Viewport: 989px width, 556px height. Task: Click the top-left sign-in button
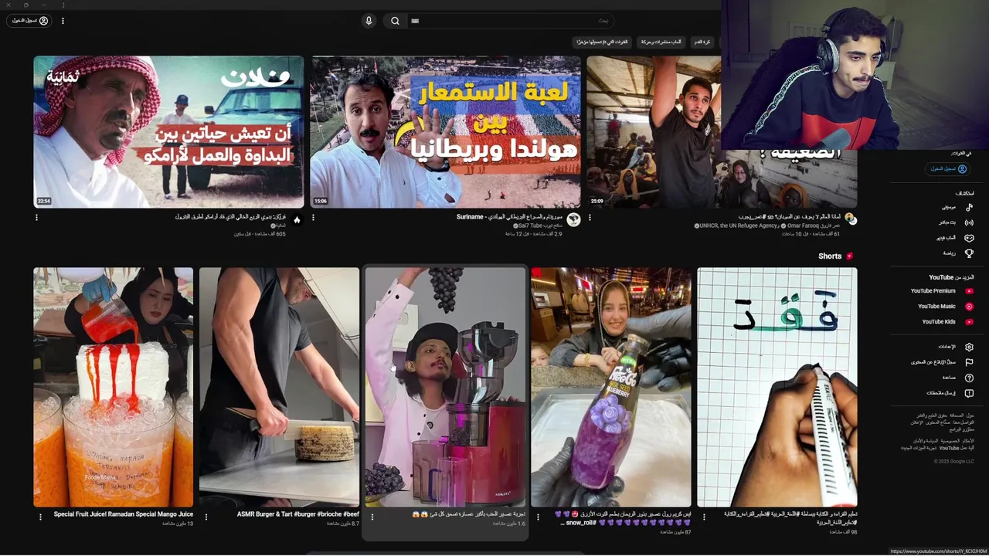(29, 21)
